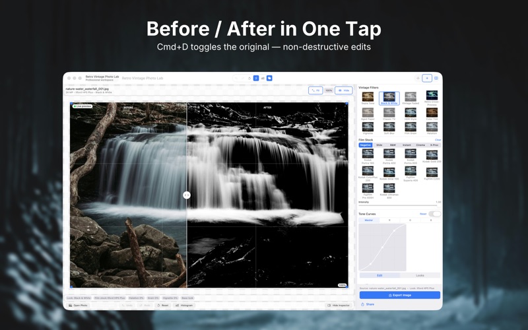This screenshot has width=528, height=330.
Task: Click the blue split-compare toolbar icon
Action: tap(256, 78)
